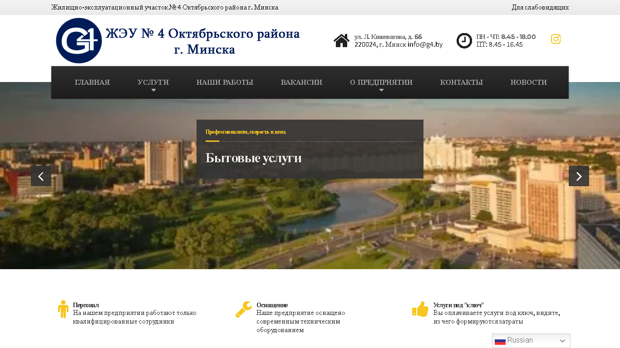Open the УСЛУГИ menu item
The width and height of the screenshot is (620, 348).
coord(153,82)
